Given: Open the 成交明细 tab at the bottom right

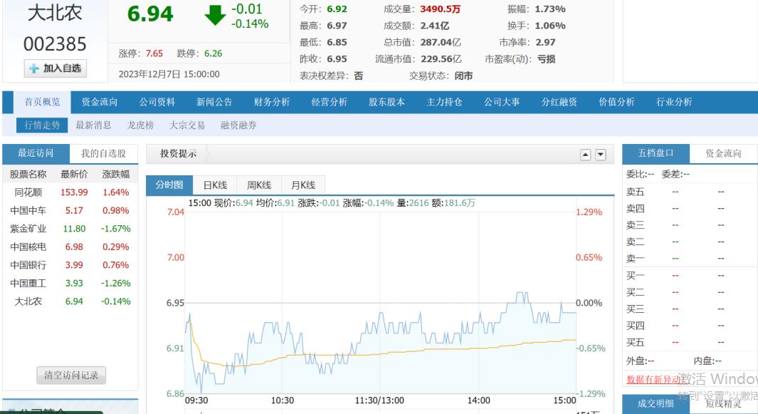Looking at the screenshot, I should tap(656, 404).
